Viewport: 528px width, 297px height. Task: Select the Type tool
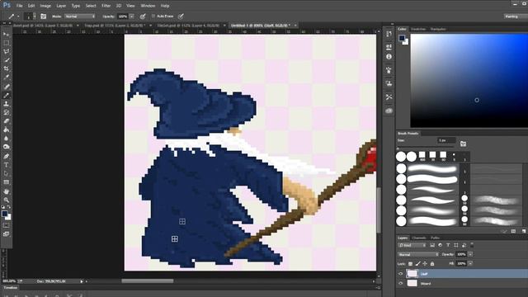(6, 165)
